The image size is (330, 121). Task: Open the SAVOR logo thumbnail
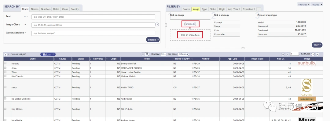[x=307, y=88]
